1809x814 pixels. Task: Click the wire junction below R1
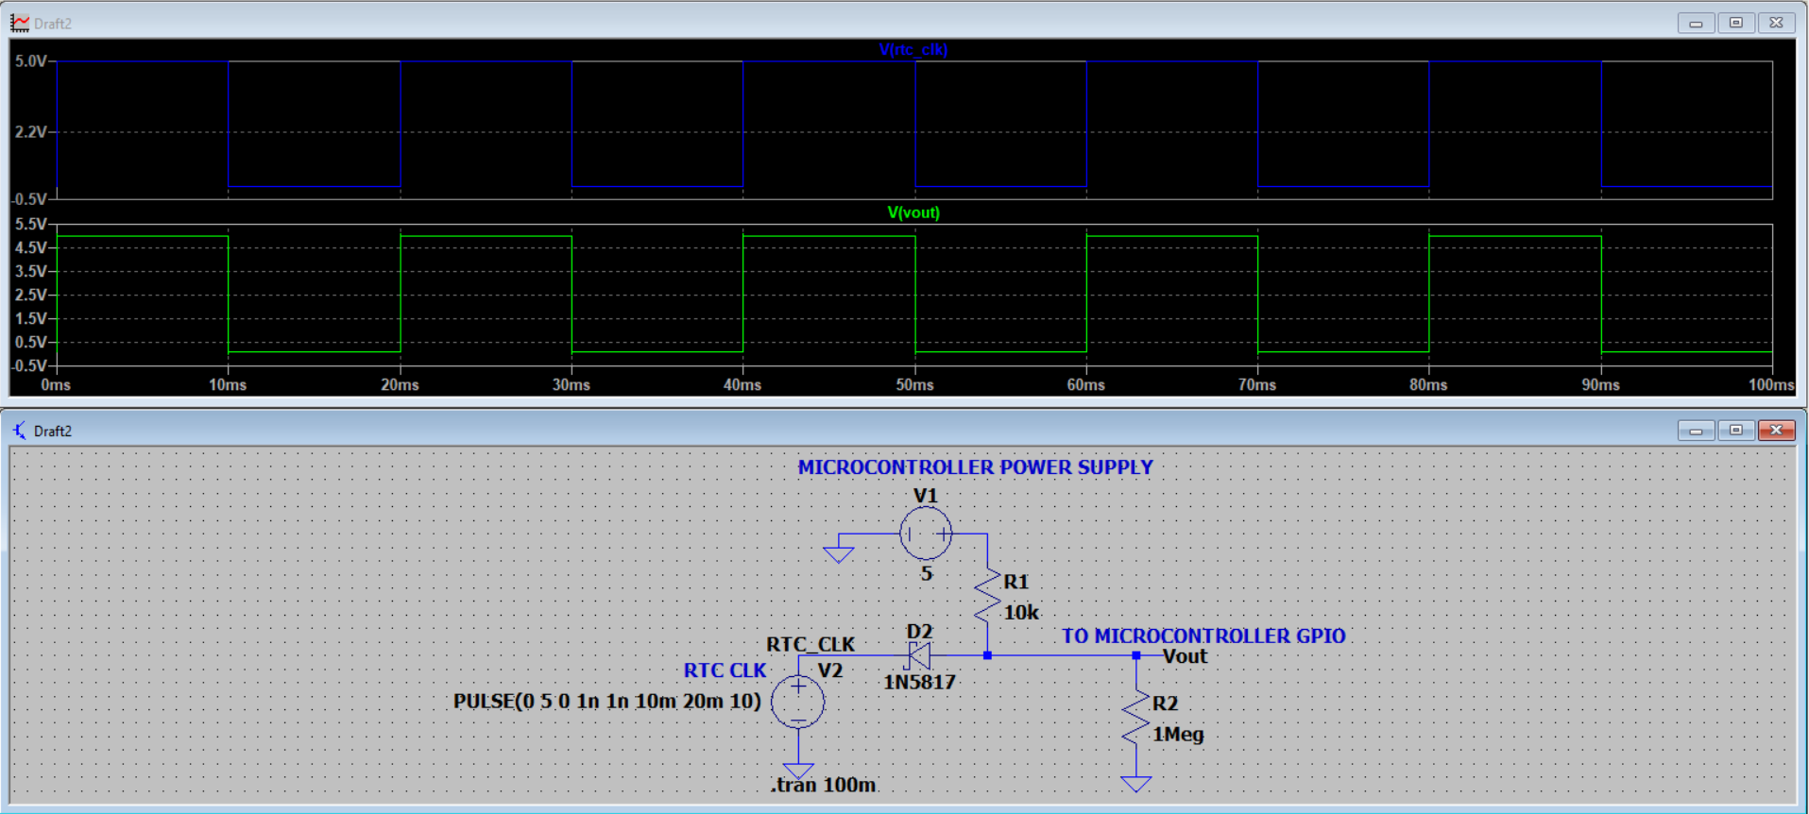tap(987, 655)
